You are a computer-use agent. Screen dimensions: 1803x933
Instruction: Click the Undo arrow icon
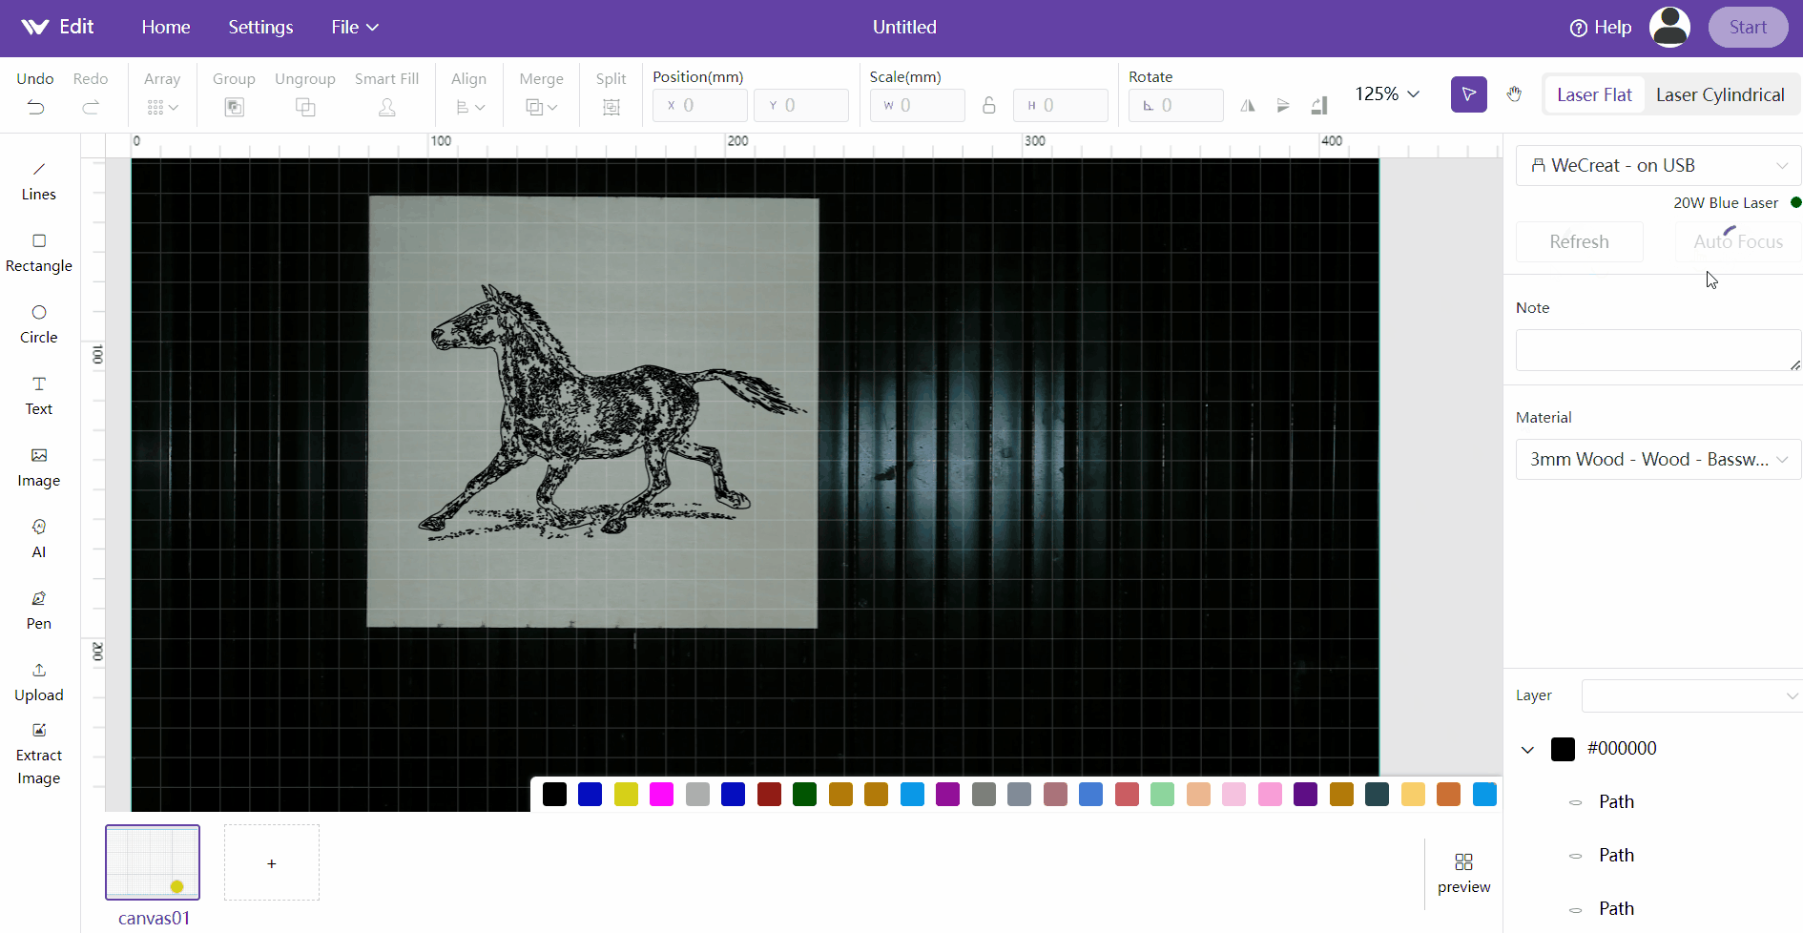35,107
